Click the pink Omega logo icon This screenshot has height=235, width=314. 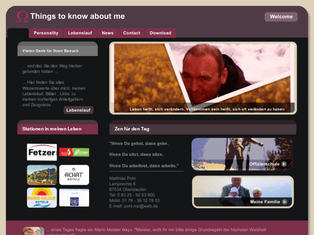(x=22, y=16)
